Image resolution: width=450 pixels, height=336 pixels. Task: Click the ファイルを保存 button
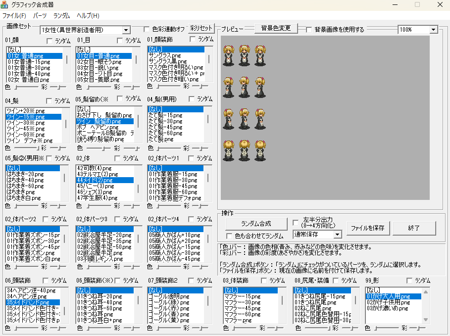point(367,228)
